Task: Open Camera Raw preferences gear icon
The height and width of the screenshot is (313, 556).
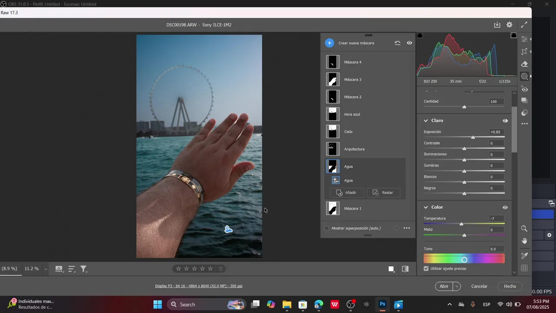Action: (510, 25)
